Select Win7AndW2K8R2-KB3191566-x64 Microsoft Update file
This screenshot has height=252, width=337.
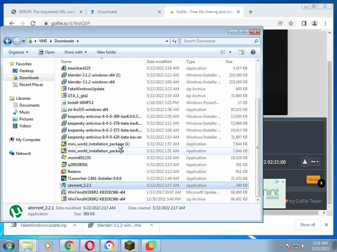tap(154, 192)
